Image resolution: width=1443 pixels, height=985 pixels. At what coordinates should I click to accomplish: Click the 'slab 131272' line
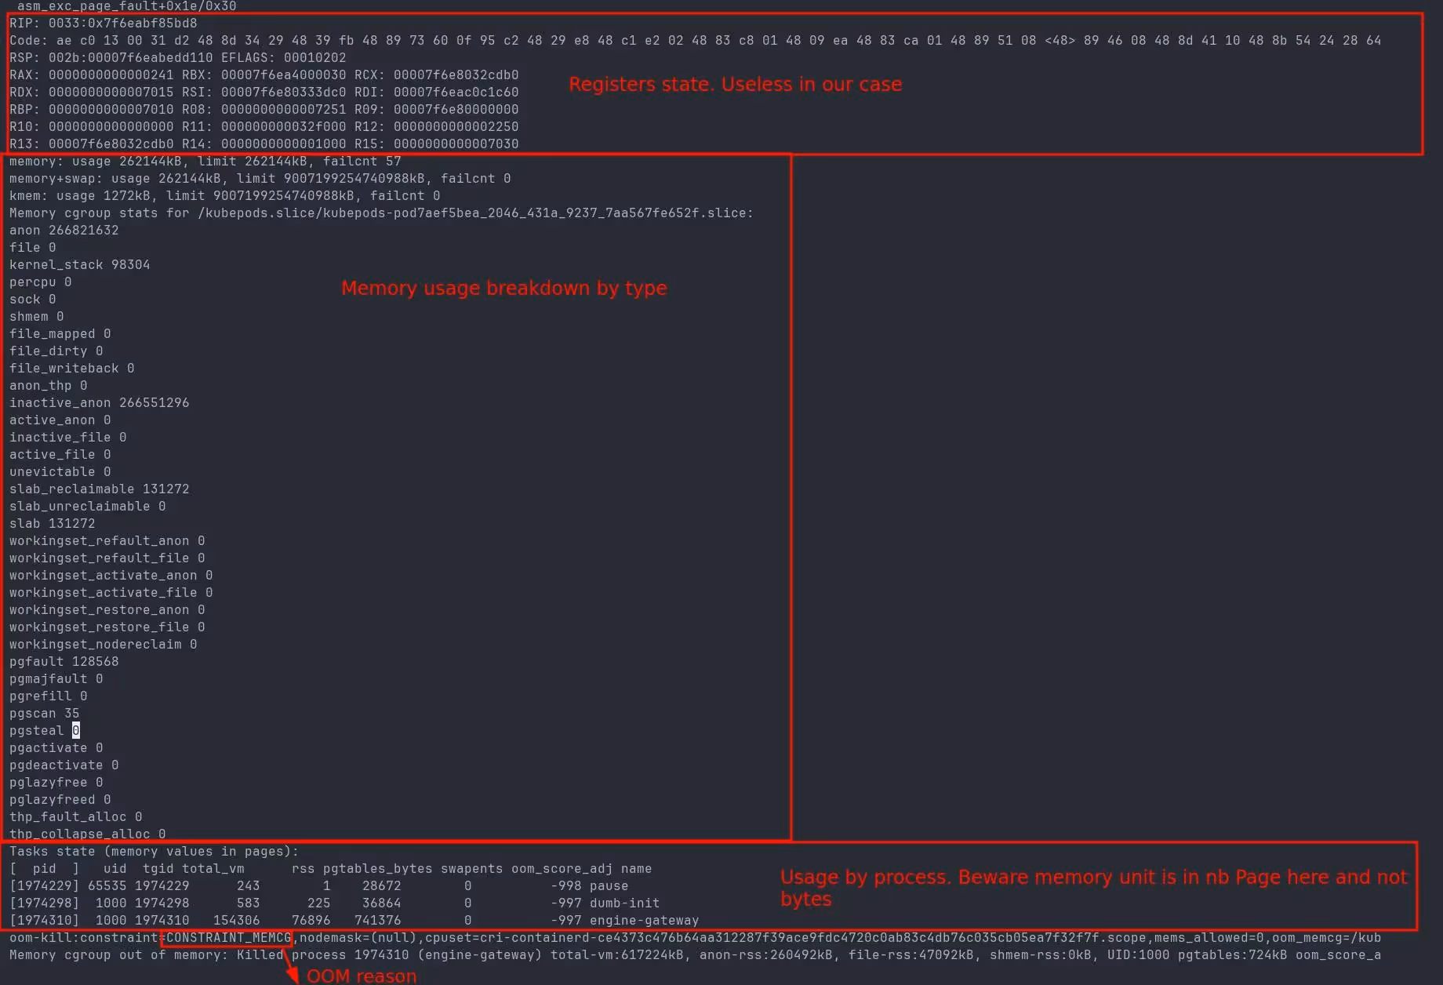tap(53, 524)
